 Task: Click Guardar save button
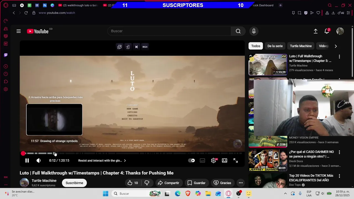click(x=196, y=183)
